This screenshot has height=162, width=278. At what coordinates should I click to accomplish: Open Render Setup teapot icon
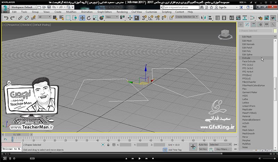[x=260, y=18]
